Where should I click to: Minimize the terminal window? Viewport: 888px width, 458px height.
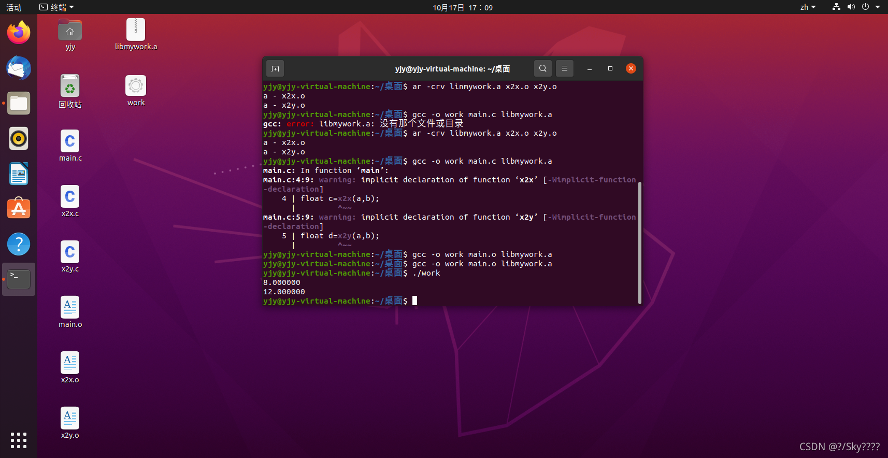pyautogui.click(x=590, y=68)
